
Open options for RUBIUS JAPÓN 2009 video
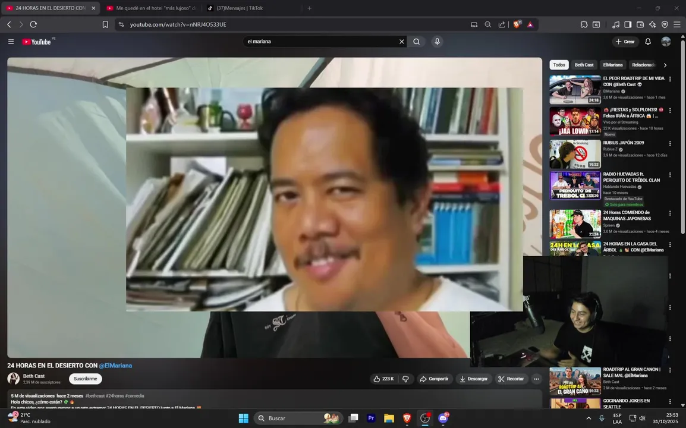(670, 143)
